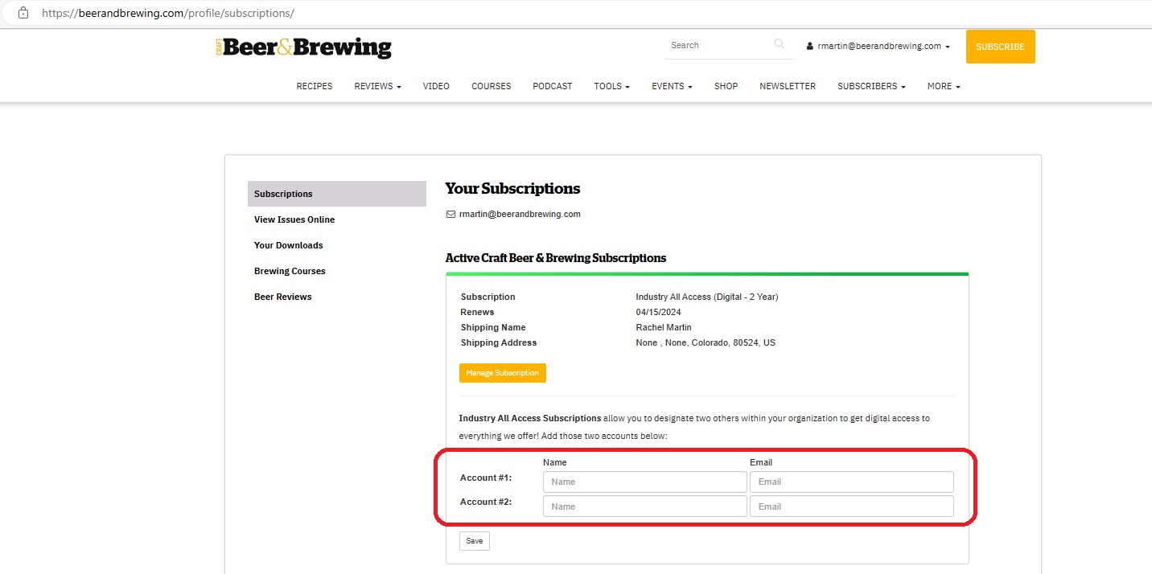Focus the Account #1 Name field
The image size is (1152, 574).
point(644,482)
